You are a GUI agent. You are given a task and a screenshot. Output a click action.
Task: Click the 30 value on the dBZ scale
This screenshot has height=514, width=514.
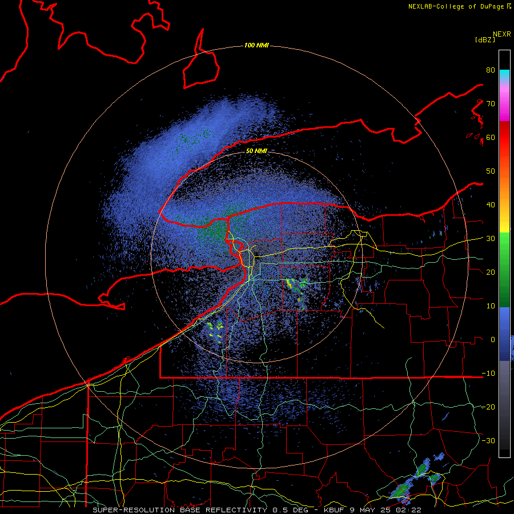point(491,239)
